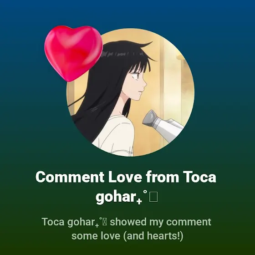Click the bold "gohar" name text
This screenshot has width=255, height=255.
pyautogui.click(x=116, y=197)
